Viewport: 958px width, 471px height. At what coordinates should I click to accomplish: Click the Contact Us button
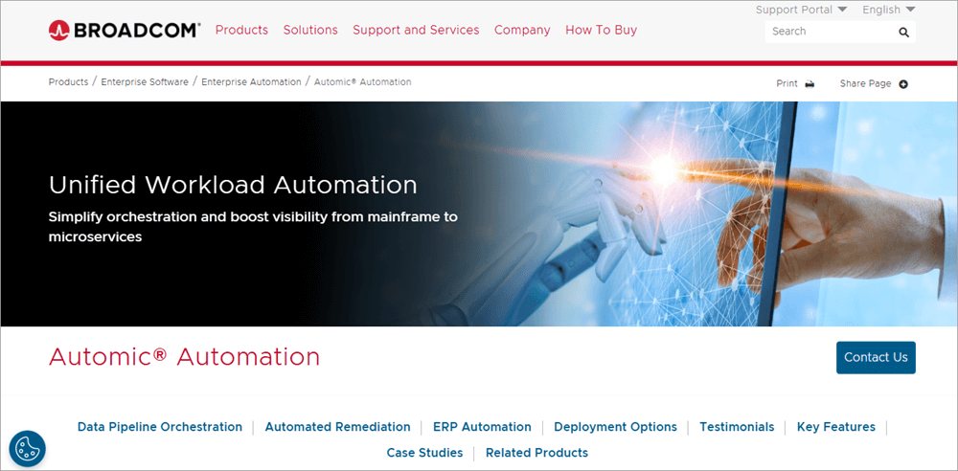[x=877, y=357]
